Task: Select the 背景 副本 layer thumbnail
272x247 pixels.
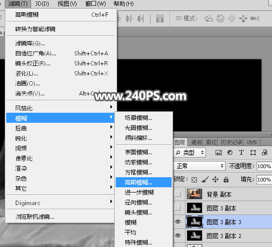Action: [195, 194]
